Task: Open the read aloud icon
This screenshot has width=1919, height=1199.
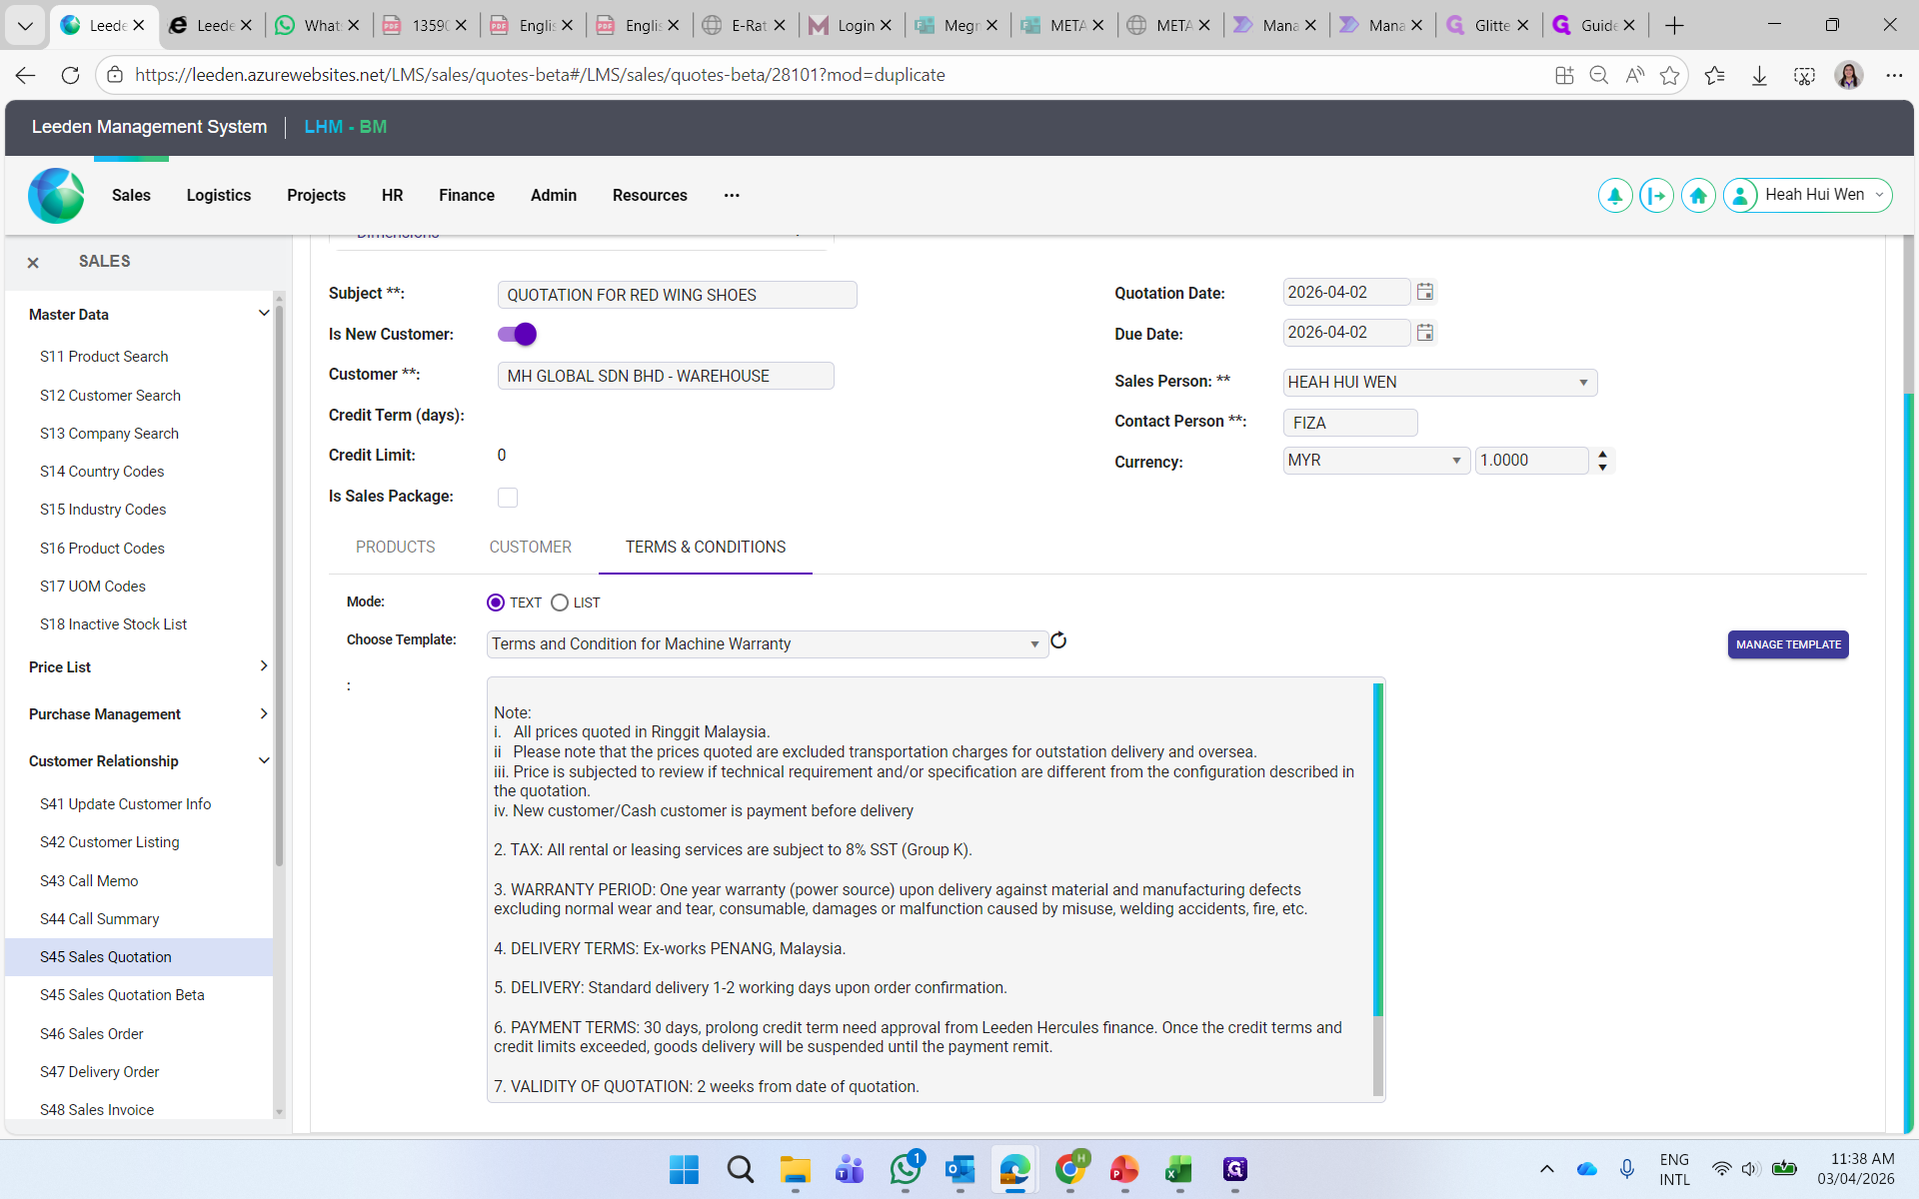Action: 1635,75
